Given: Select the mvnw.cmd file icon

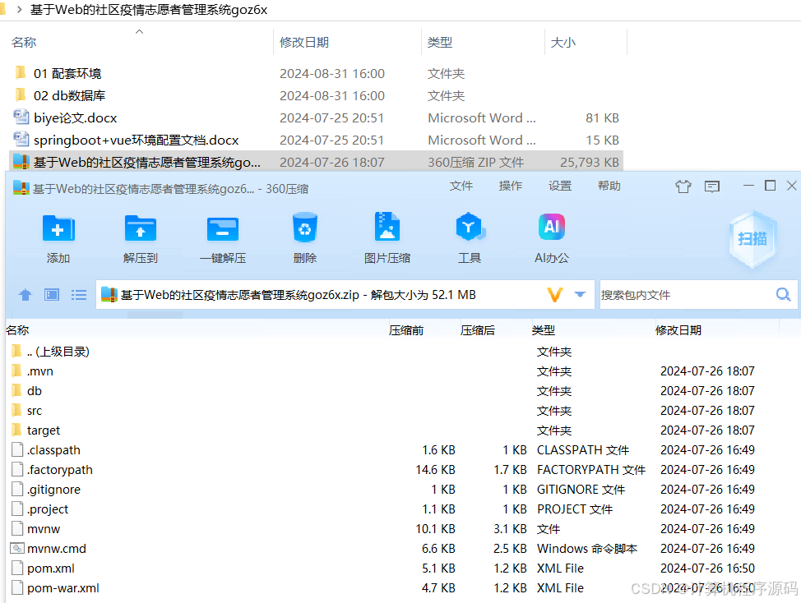Looking at the screenshot, I should click(17, 549).
